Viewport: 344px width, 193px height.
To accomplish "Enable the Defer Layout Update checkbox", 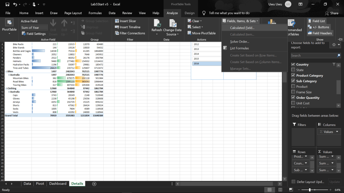I will pyautogui.click(x=293, y=182).
